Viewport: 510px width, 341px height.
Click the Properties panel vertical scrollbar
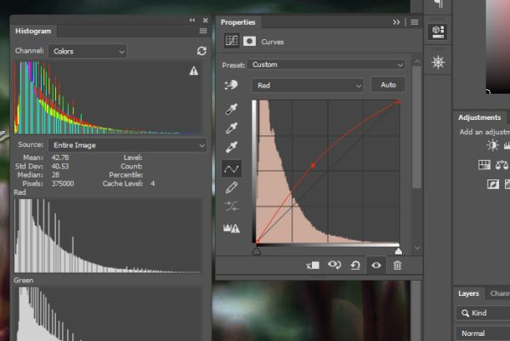(x=416, y=127)
